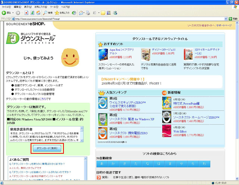The image size is (239, 185).
Task: Go to the Home page icon
Action: tap(38, 13)
